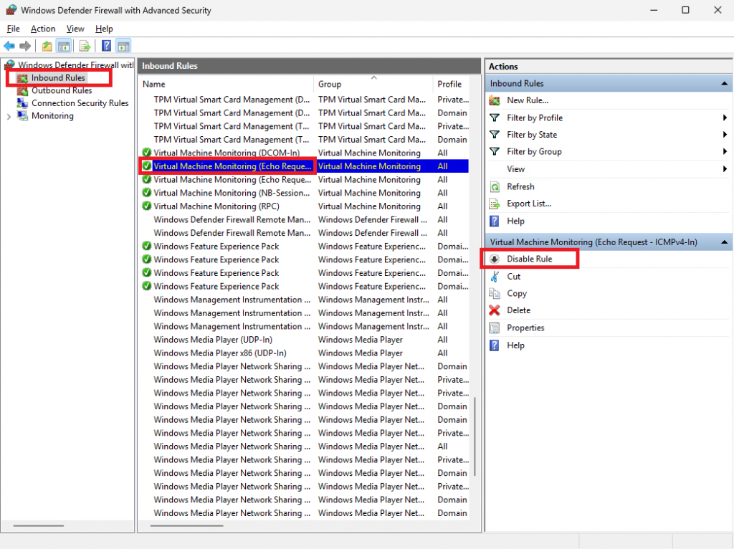Click the Filter by Group funnel icon

pos(495,152)
